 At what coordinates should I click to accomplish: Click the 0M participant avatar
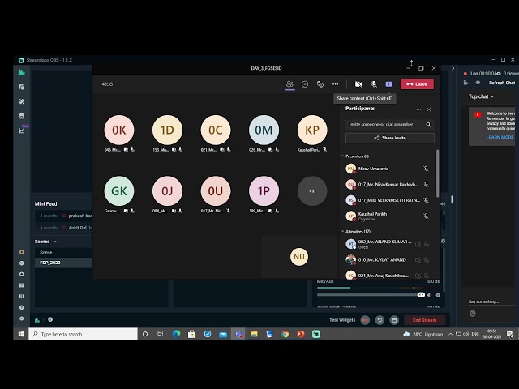[x=264, y=130]
